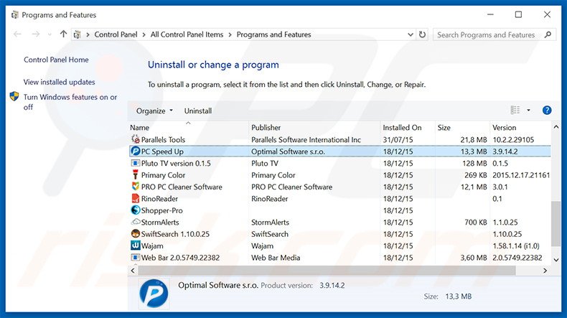
Task: Click the StormAlerts cloud icon
Action: (x=136, y=221)
